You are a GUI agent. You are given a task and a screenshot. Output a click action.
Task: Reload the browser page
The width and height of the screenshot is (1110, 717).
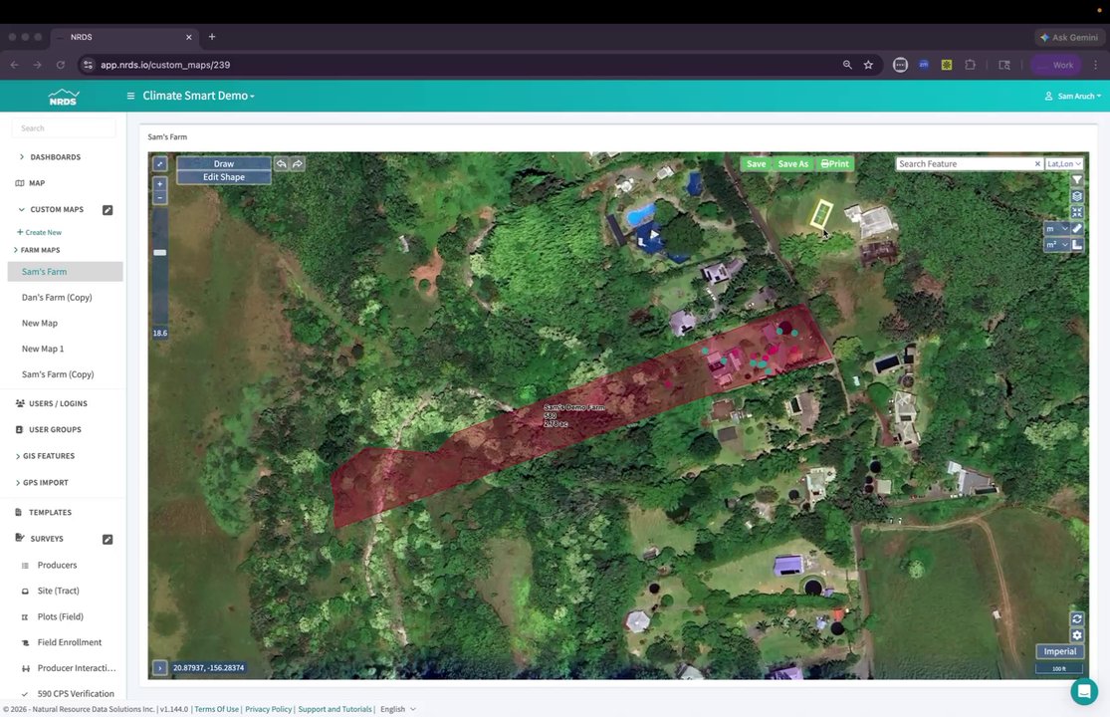click(x=61, y=65)
